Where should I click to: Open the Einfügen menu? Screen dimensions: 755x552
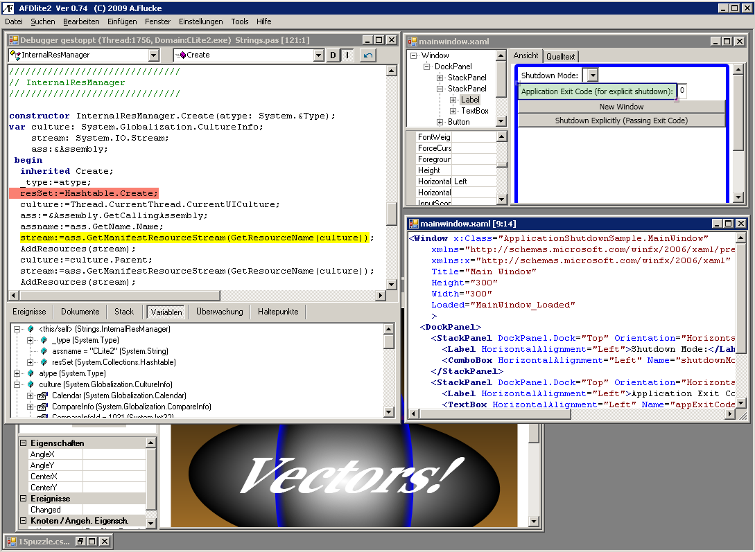pos(122,21)
